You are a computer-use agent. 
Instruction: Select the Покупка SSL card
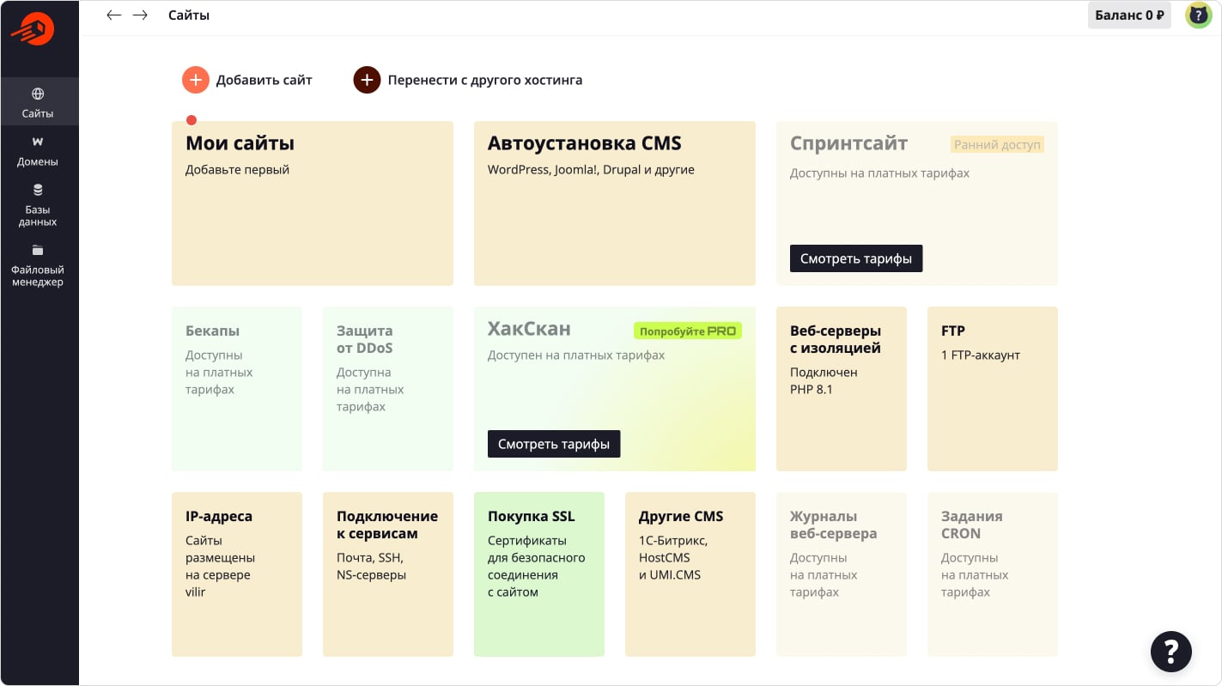click(x=538, y=574)
